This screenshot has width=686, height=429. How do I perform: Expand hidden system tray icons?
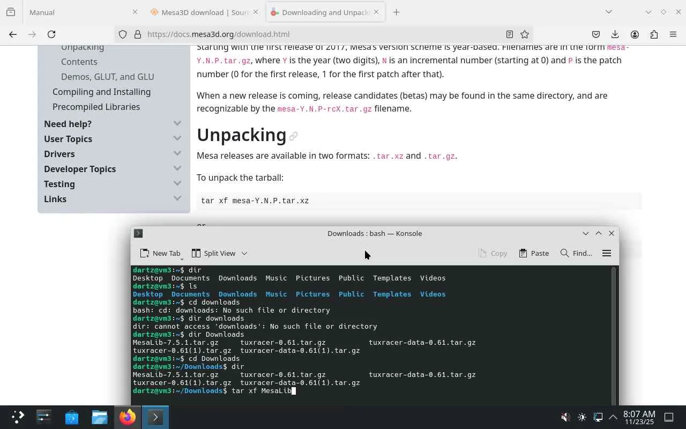coord(613,417)
